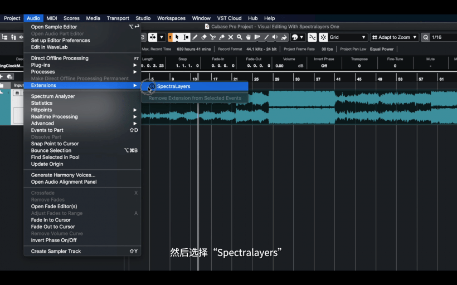This screenshot has width=457, height=285.
Task: Expand the Plug-ins submenu
Action: tap(83, 65)
